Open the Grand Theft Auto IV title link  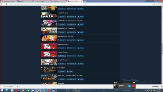coord(63,60)
